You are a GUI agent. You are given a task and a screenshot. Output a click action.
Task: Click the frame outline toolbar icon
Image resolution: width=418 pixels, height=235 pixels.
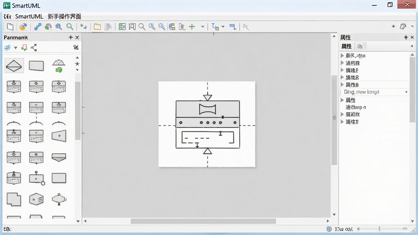[x=132, y=27]
